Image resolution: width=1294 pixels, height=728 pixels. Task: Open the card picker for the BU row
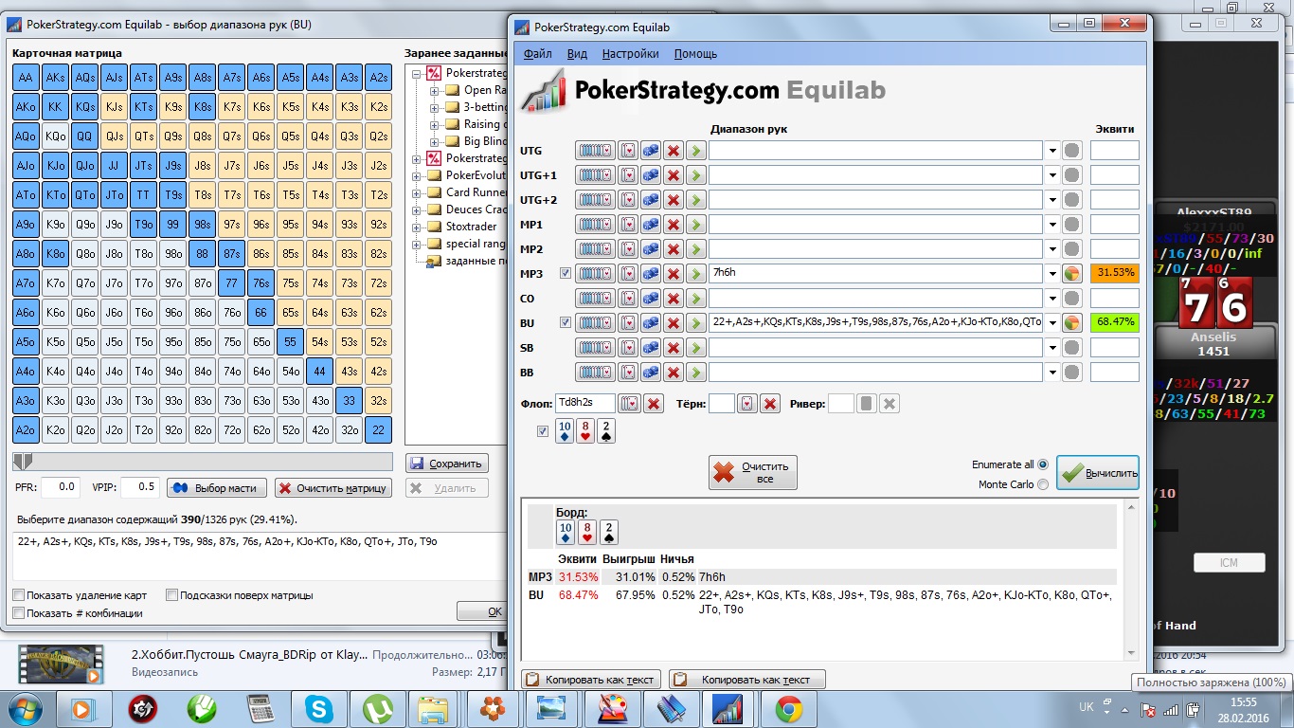coord(627,323)
